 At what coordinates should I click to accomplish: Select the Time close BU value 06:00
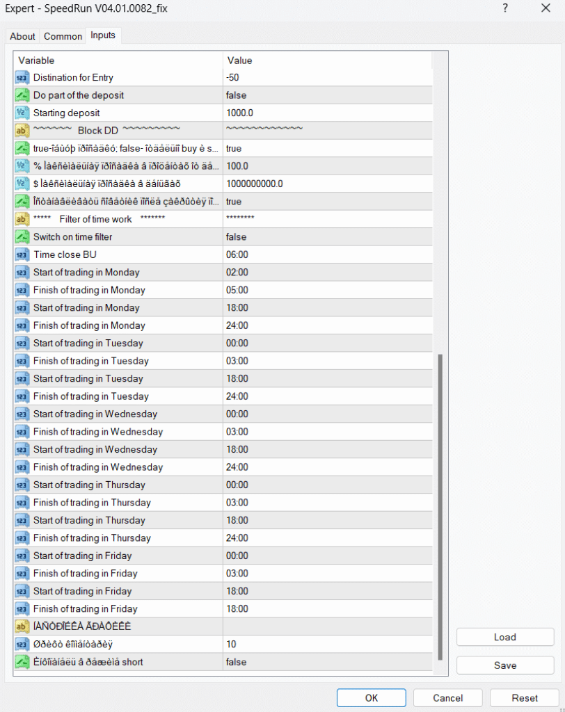point(328,254)
